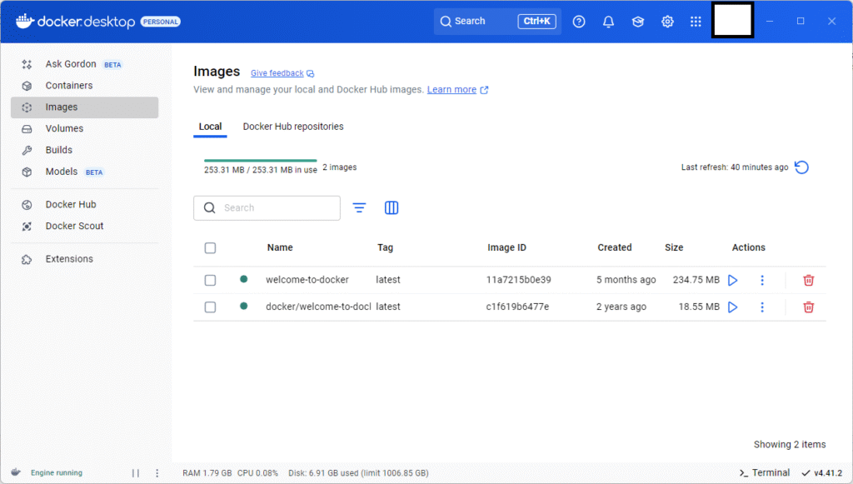Image resolution: width=853 pixels, height=484 pixels.
Task: Click the Docker Scout icon in sidebar
Action: (x=27, y=227)
